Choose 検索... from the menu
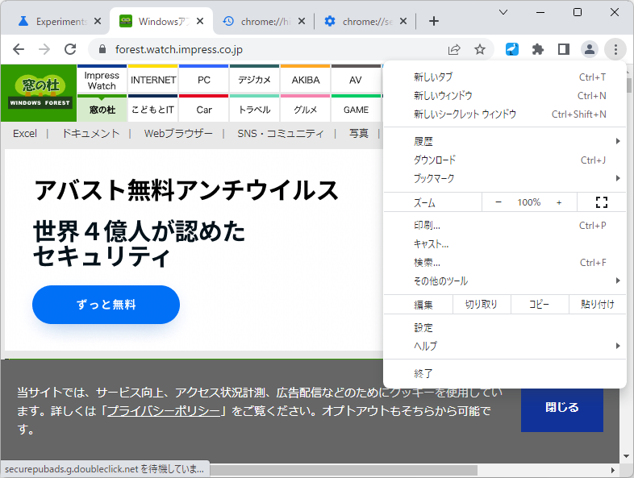 (505, 262)
